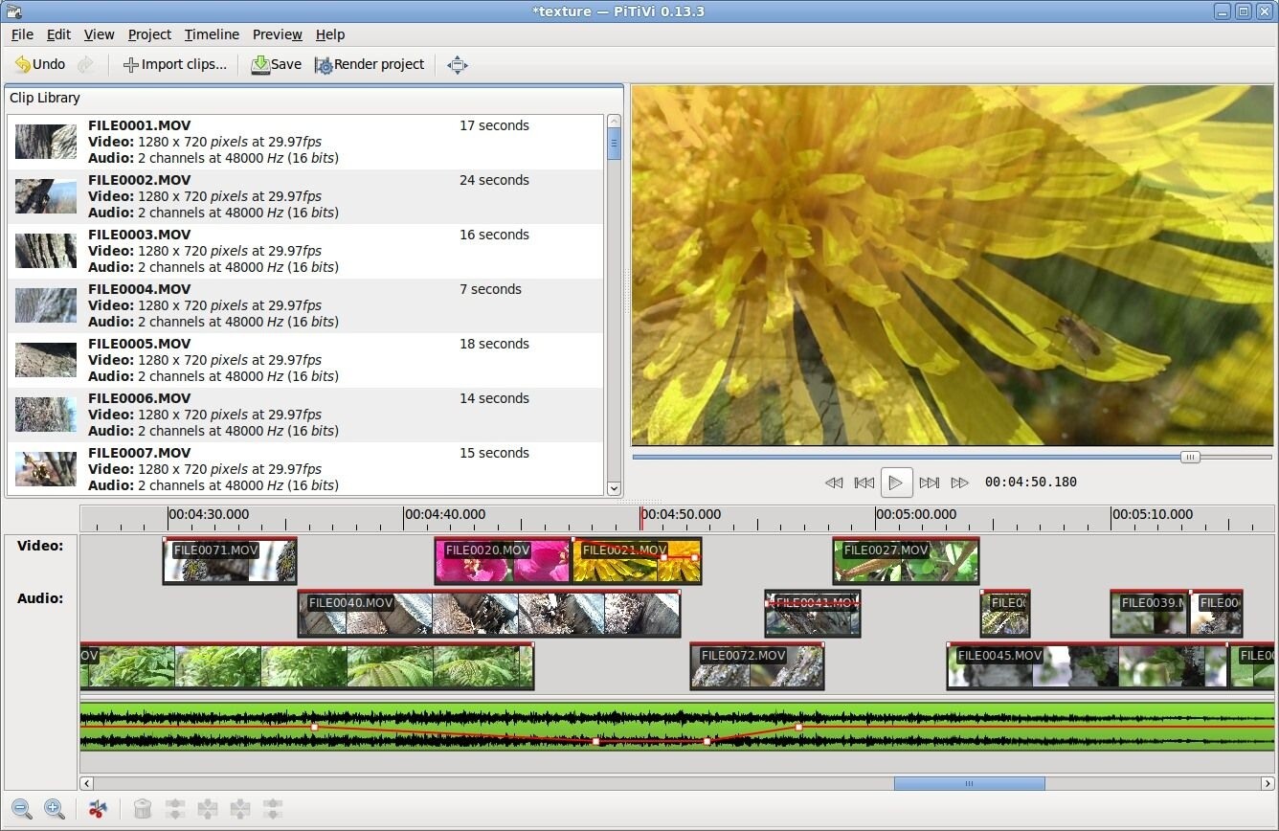Click the timeline horizontal scrollbar right arrow
1279x831 pixels.
[x=1268, y=783]
